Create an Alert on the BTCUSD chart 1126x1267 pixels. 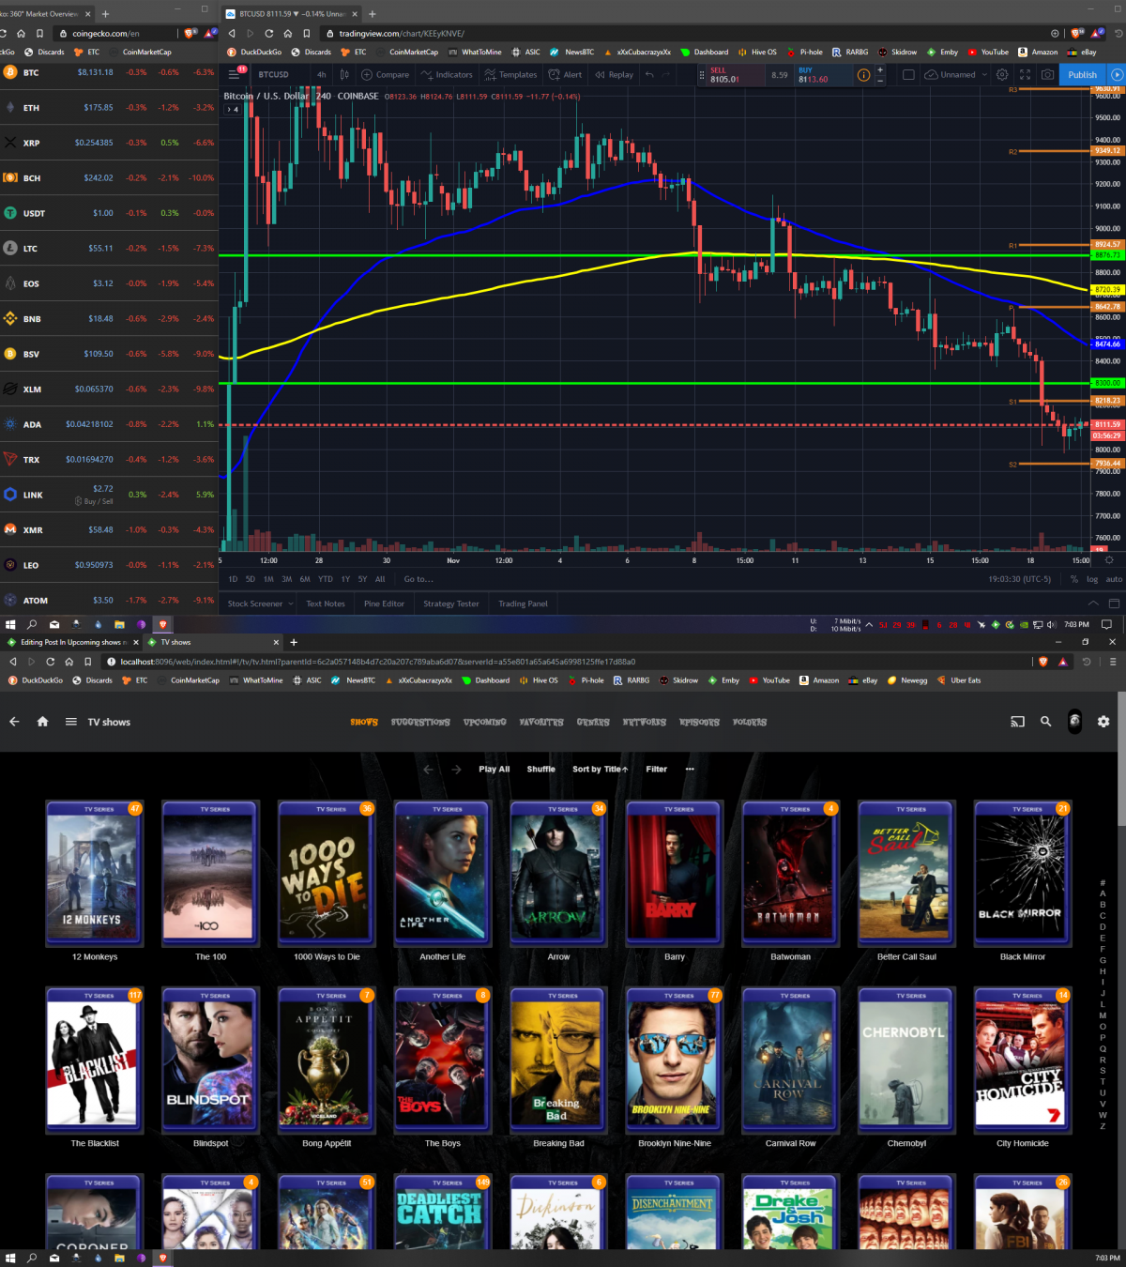point(565,74)
